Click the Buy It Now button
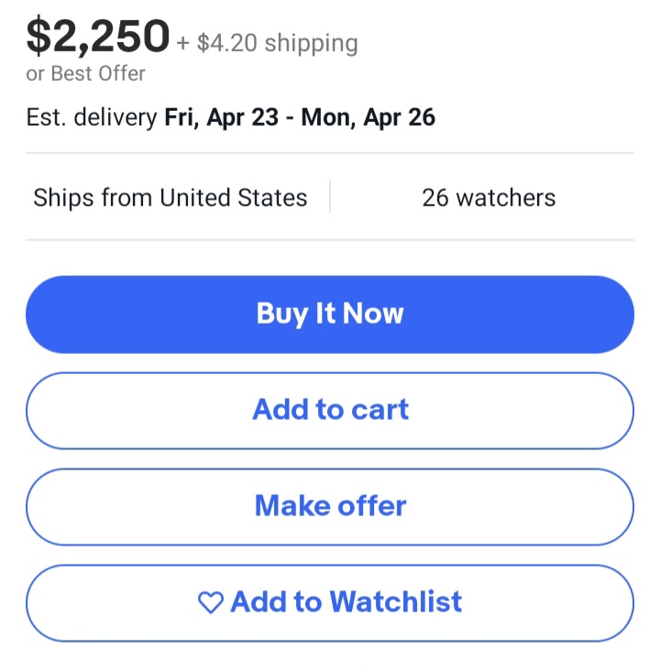660x672 pixels. point(330,314)
